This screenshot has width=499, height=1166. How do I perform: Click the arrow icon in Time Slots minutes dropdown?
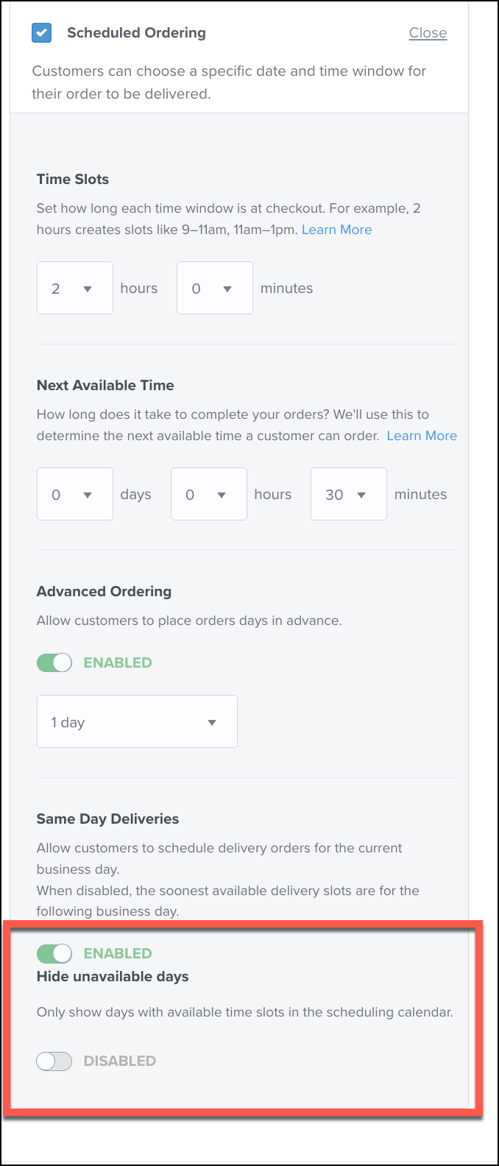tap(227, 289)
